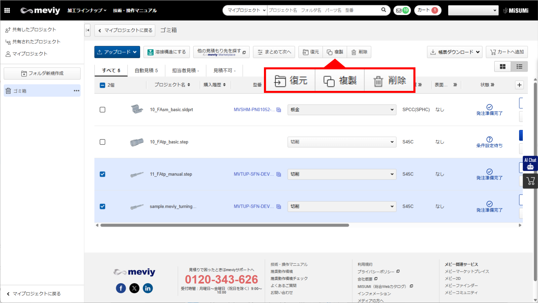Open trash folder options ellipsis
Screen dimensions: 538x303
[76, 91]
